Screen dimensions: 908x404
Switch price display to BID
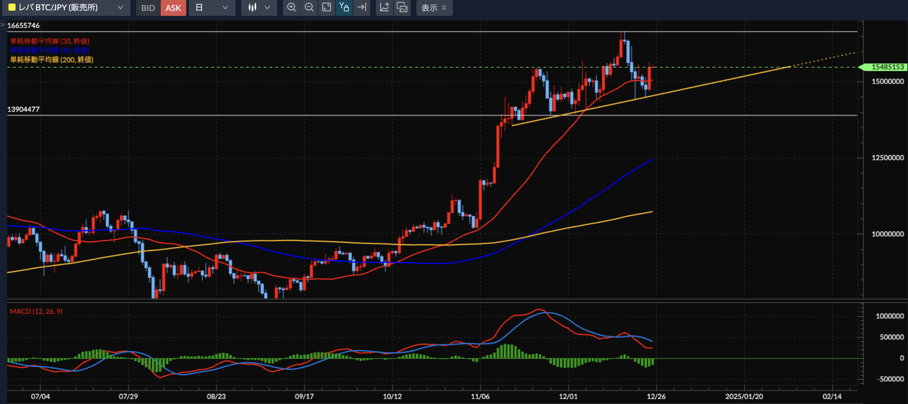pyautogui.click(x=148, y=7)
